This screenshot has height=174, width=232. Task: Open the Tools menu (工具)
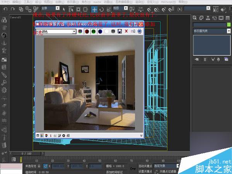[x=28, y=2]
